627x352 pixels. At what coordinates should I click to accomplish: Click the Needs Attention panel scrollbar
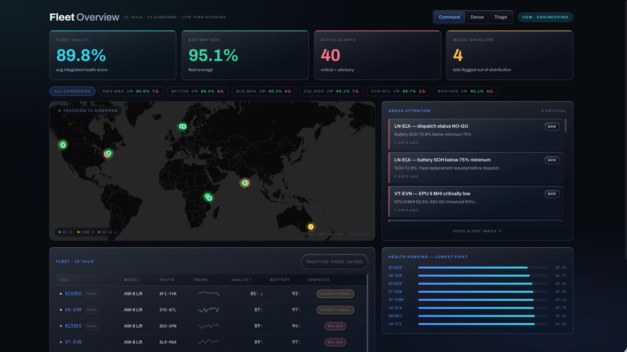[565, 125]
